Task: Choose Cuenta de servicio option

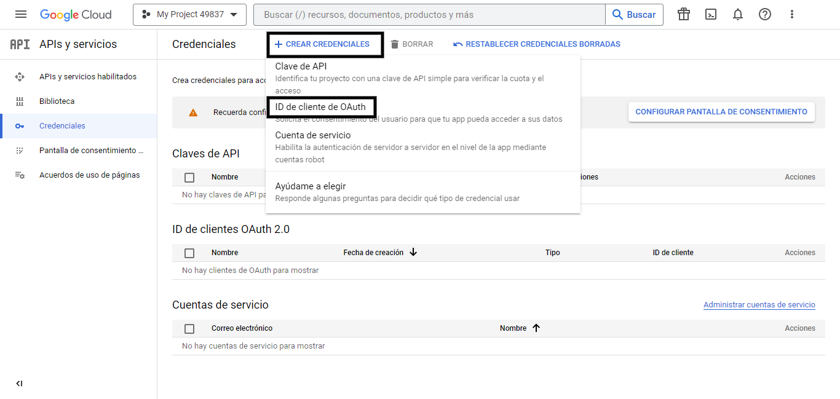Action: (423, 147)
